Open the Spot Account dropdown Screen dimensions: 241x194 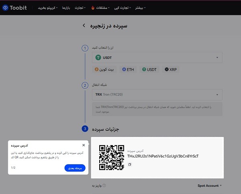(x=210, y=186)
